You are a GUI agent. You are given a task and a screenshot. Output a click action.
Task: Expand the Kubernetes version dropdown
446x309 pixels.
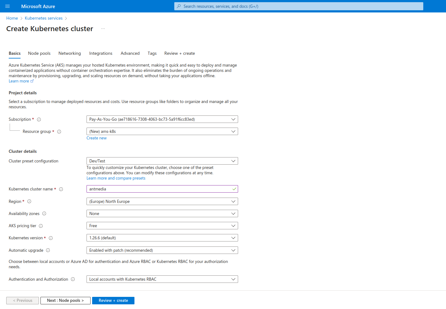162,238
